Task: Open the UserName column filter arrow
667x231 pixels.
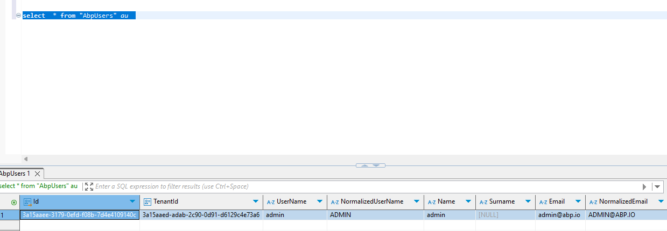Action: coord(320,202)
